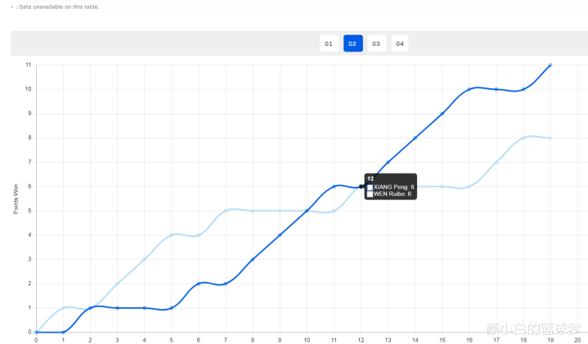
Task: Click light blue data point at rally 8
Action: pos(253,211)
